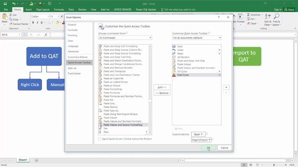Adjust the zoom slider in the status bar
This screenshot has height=167, width=298.
point(274,165)
